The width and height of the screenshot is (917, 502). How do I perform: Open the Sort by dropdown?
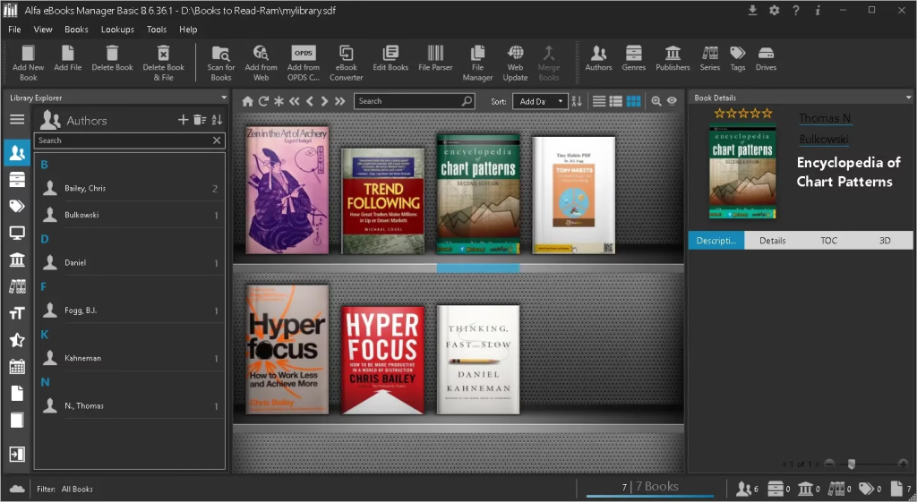pyautogui.click(x=542, y=101)
